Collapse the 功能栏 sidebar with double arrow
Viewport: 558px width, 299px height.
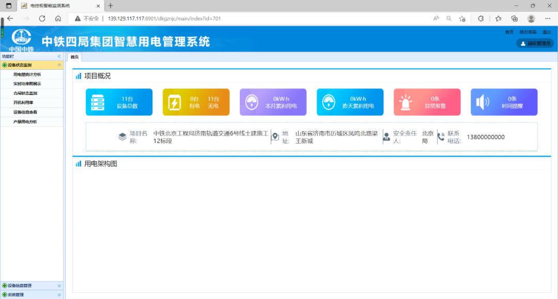click(59, 56)
